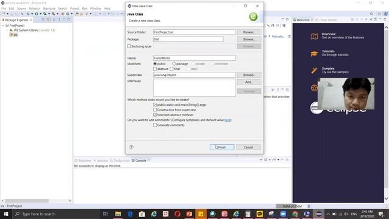Open the Project menu
This screenshot has width=389, height=219.
pyautogui.click(x=74, y=9)
